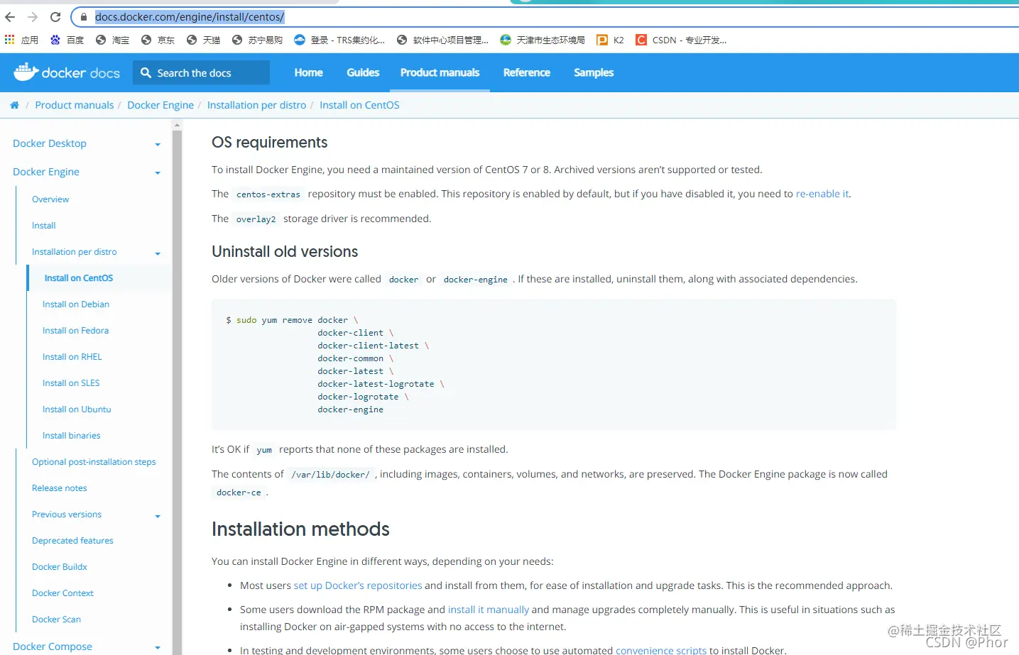Collapse Installation per distro sidebar arrow
The height and width of the screenshot is (655, 1019).
tap(158, 253)
